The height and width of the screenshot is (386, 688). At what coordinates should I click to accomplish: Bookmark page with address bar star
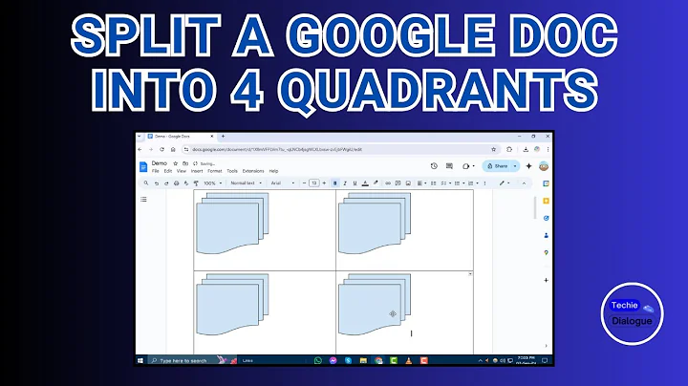coord(494,150)
